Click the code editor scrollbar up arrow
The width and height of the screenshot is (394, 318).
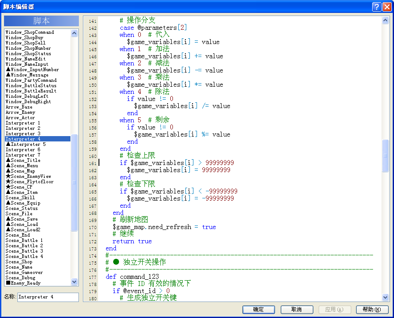click(385, 20)
